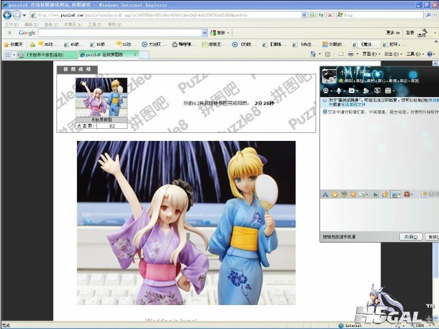Close the puzzle8 tab with its X
This screenshot has width=439, height=329.
[135, 55]
